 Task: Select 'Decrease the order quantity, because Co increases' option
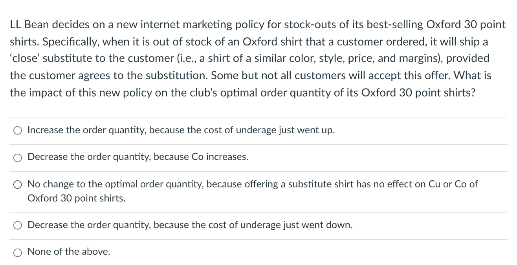coord(17,157)
